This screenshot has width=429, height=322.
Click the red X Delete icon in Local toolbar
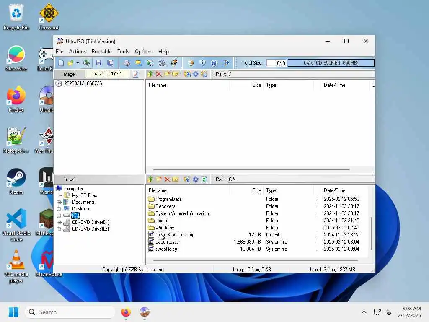click(x=167, y=179)
